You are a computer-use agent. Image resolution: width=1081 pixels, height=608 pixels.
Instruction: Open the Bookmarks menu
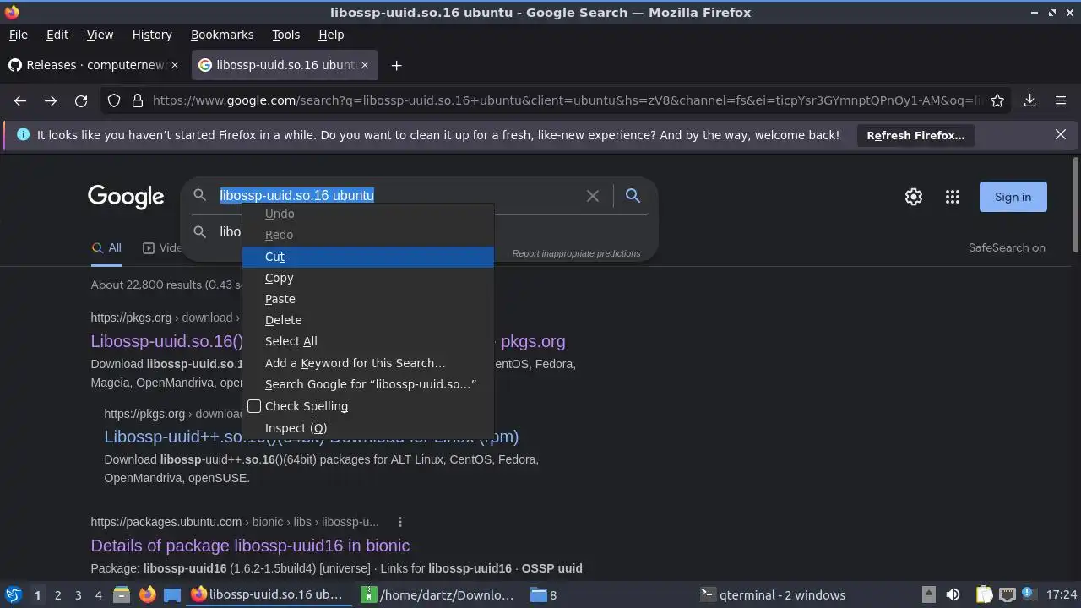click(222, 35)
